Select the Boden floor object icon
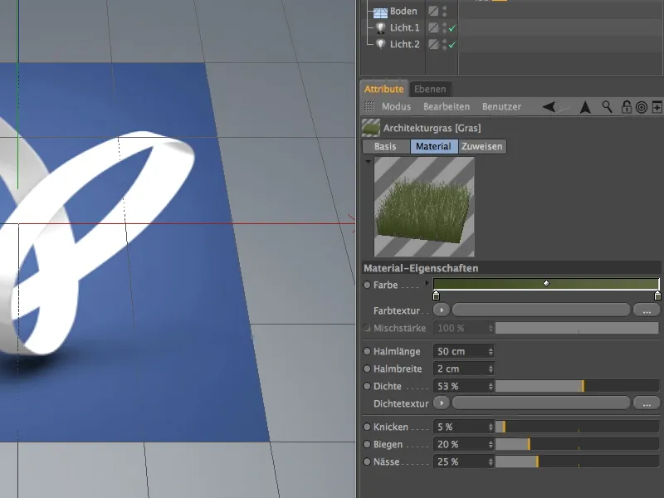The height and width of the screenshot is (498, 664). (x=380, y=12)
